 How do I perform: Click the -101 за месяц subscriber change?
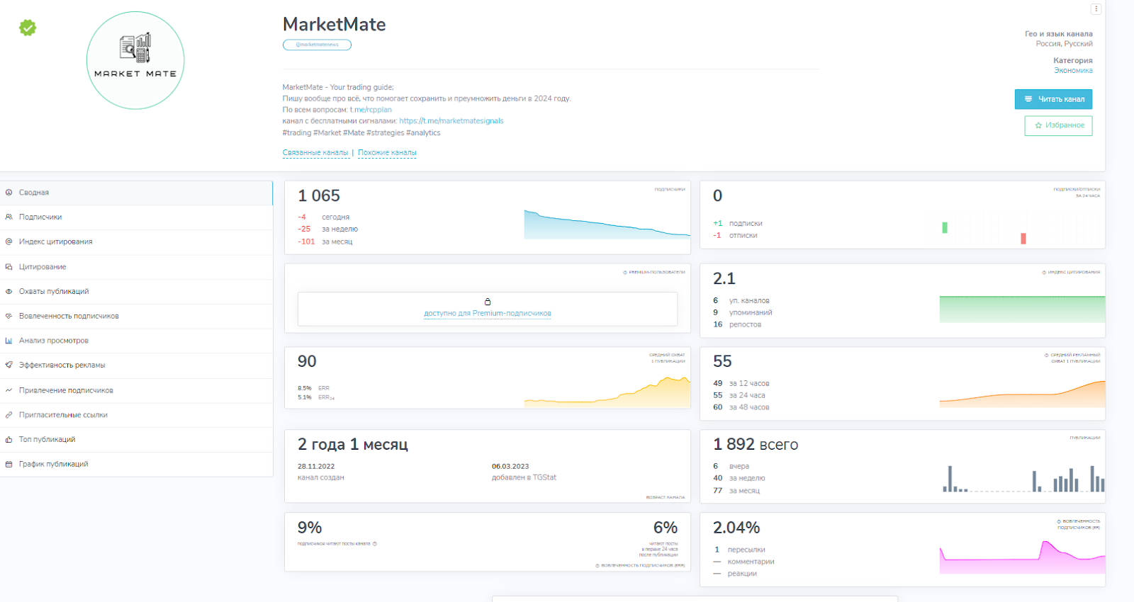(325, 242)
